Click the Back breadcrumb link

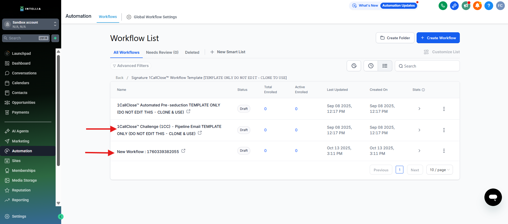point(119,78)
